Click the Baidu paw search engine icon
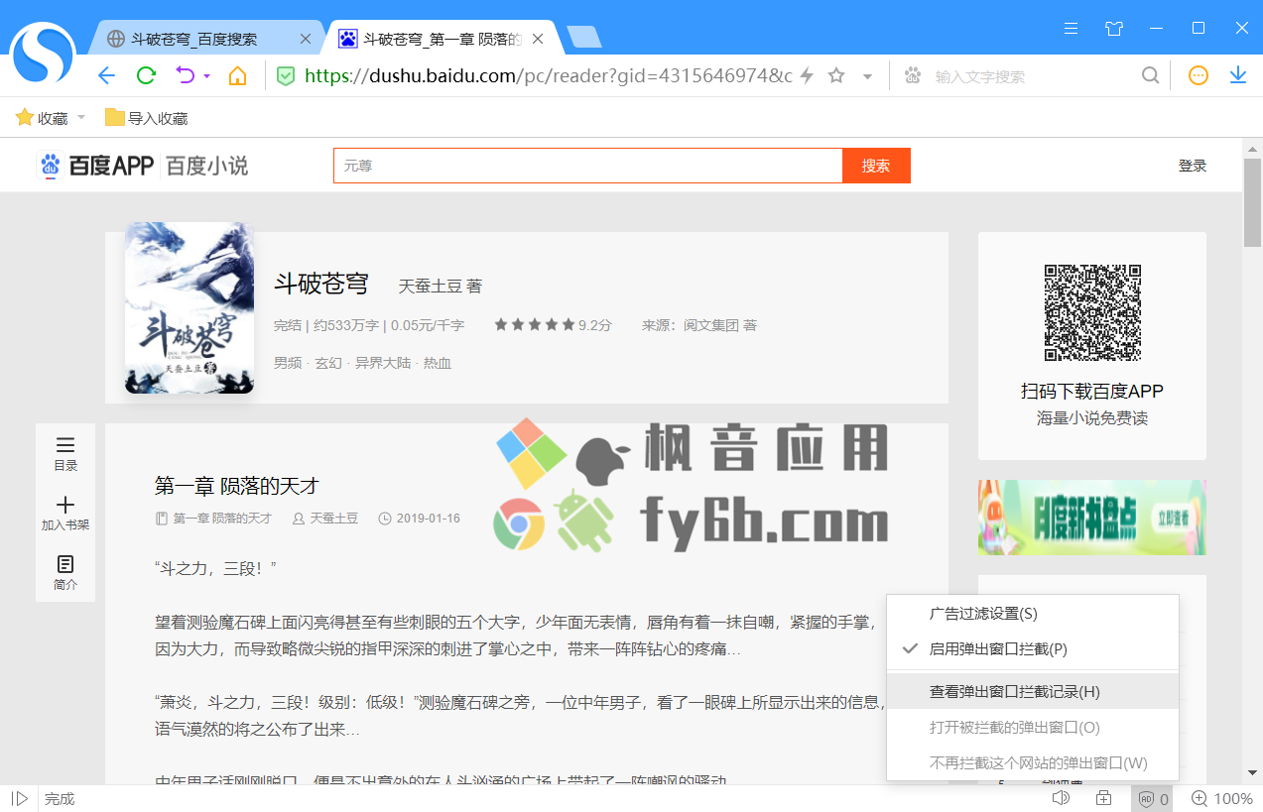This screenshot has width=1263, height=812. (x=912, y=76)
